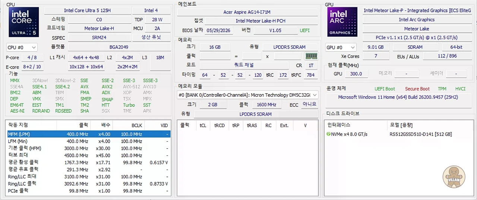Click the 9.01 GB GPU memory value
477x200 pixels.
tap(376, 47)
